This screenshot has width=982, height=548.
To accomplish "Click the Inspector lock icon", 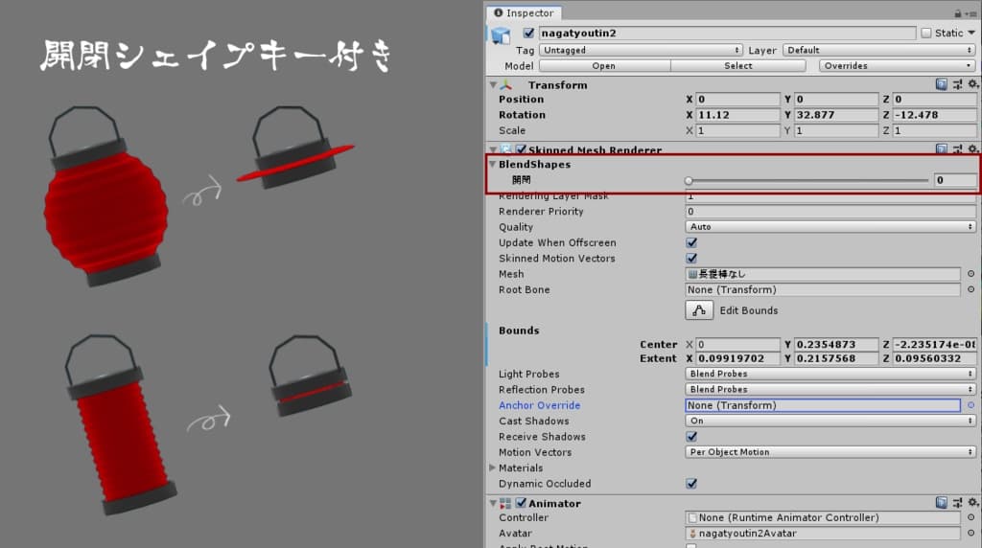I will [x=958, y=13].
